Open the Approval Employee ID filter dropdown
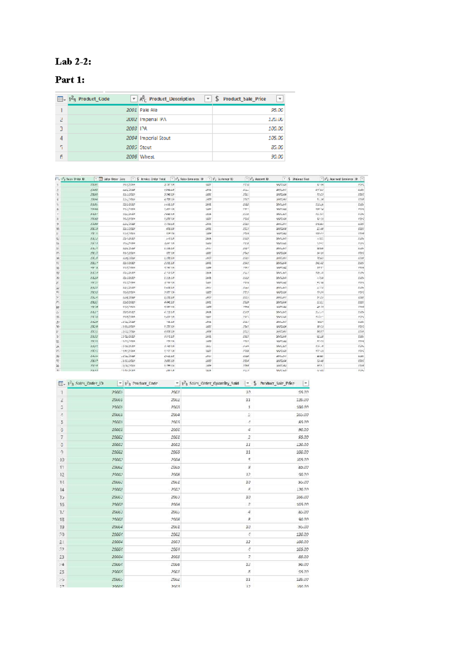Viewport: 457px width, 646px height. (362, 179)
